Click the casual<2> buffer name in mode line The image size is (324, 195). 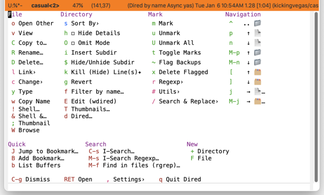click(45, 6)
